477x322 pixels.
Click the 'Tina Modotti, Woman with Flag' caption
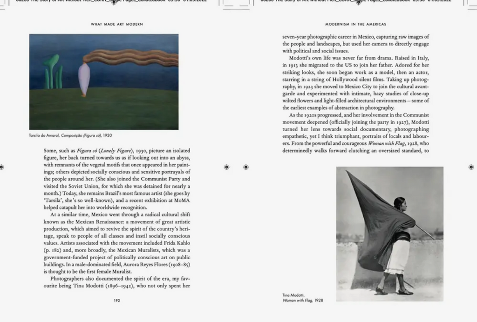coord(303,298)
